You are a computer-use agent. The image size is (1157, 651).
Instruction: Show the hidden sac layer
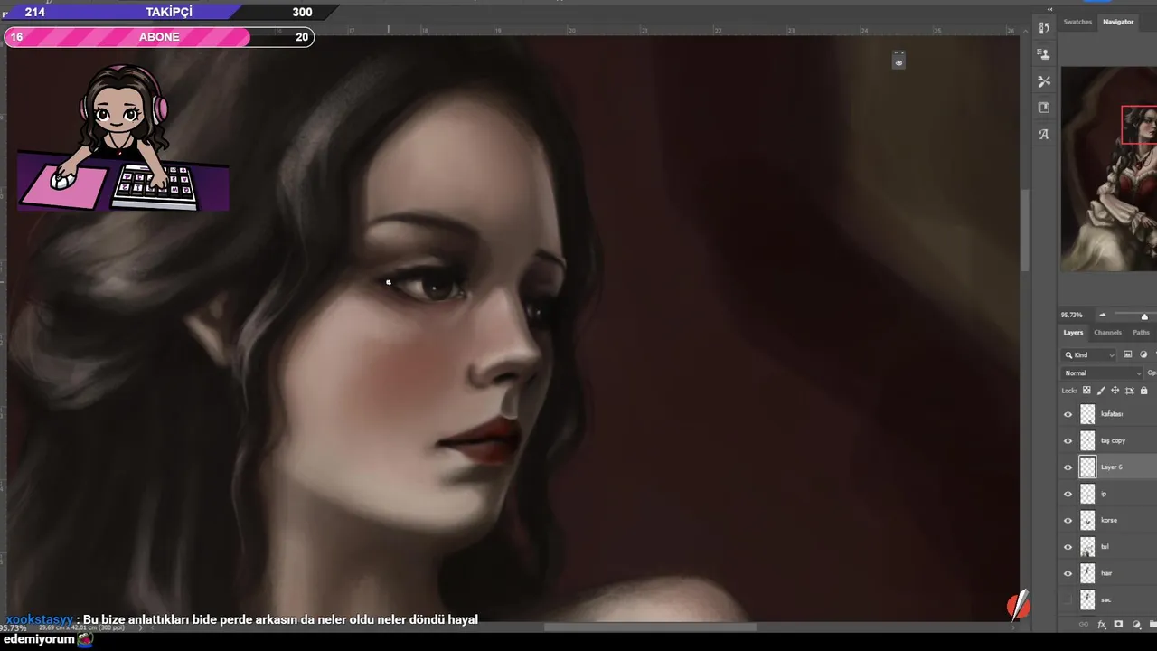1068,599
